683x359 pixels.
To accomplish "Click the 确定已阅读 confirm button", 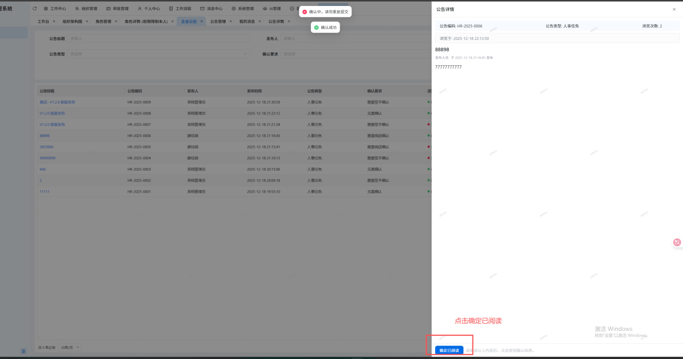I will pyautogui.click(x=449, y=350).
